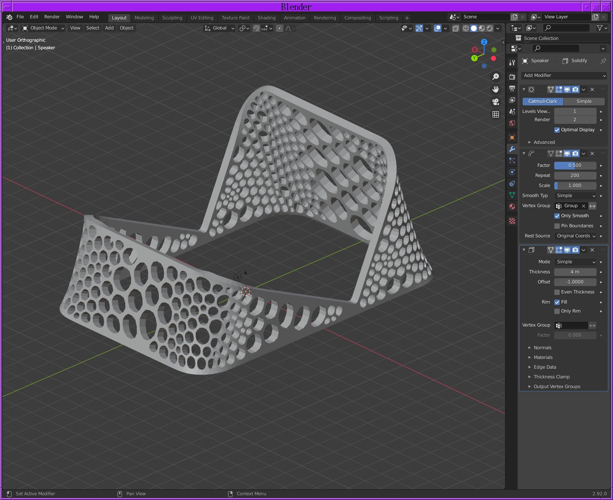Enable the Only Rim checkbox

557,311
